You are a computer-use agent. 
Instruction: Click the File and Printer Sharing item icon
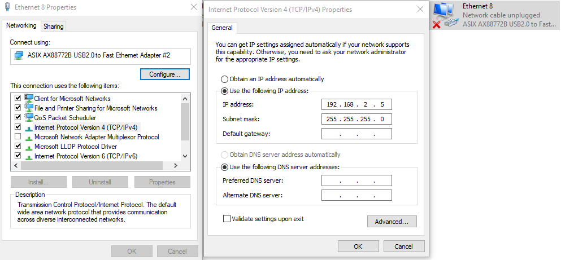pyautogui.click(x=29, y=108)
